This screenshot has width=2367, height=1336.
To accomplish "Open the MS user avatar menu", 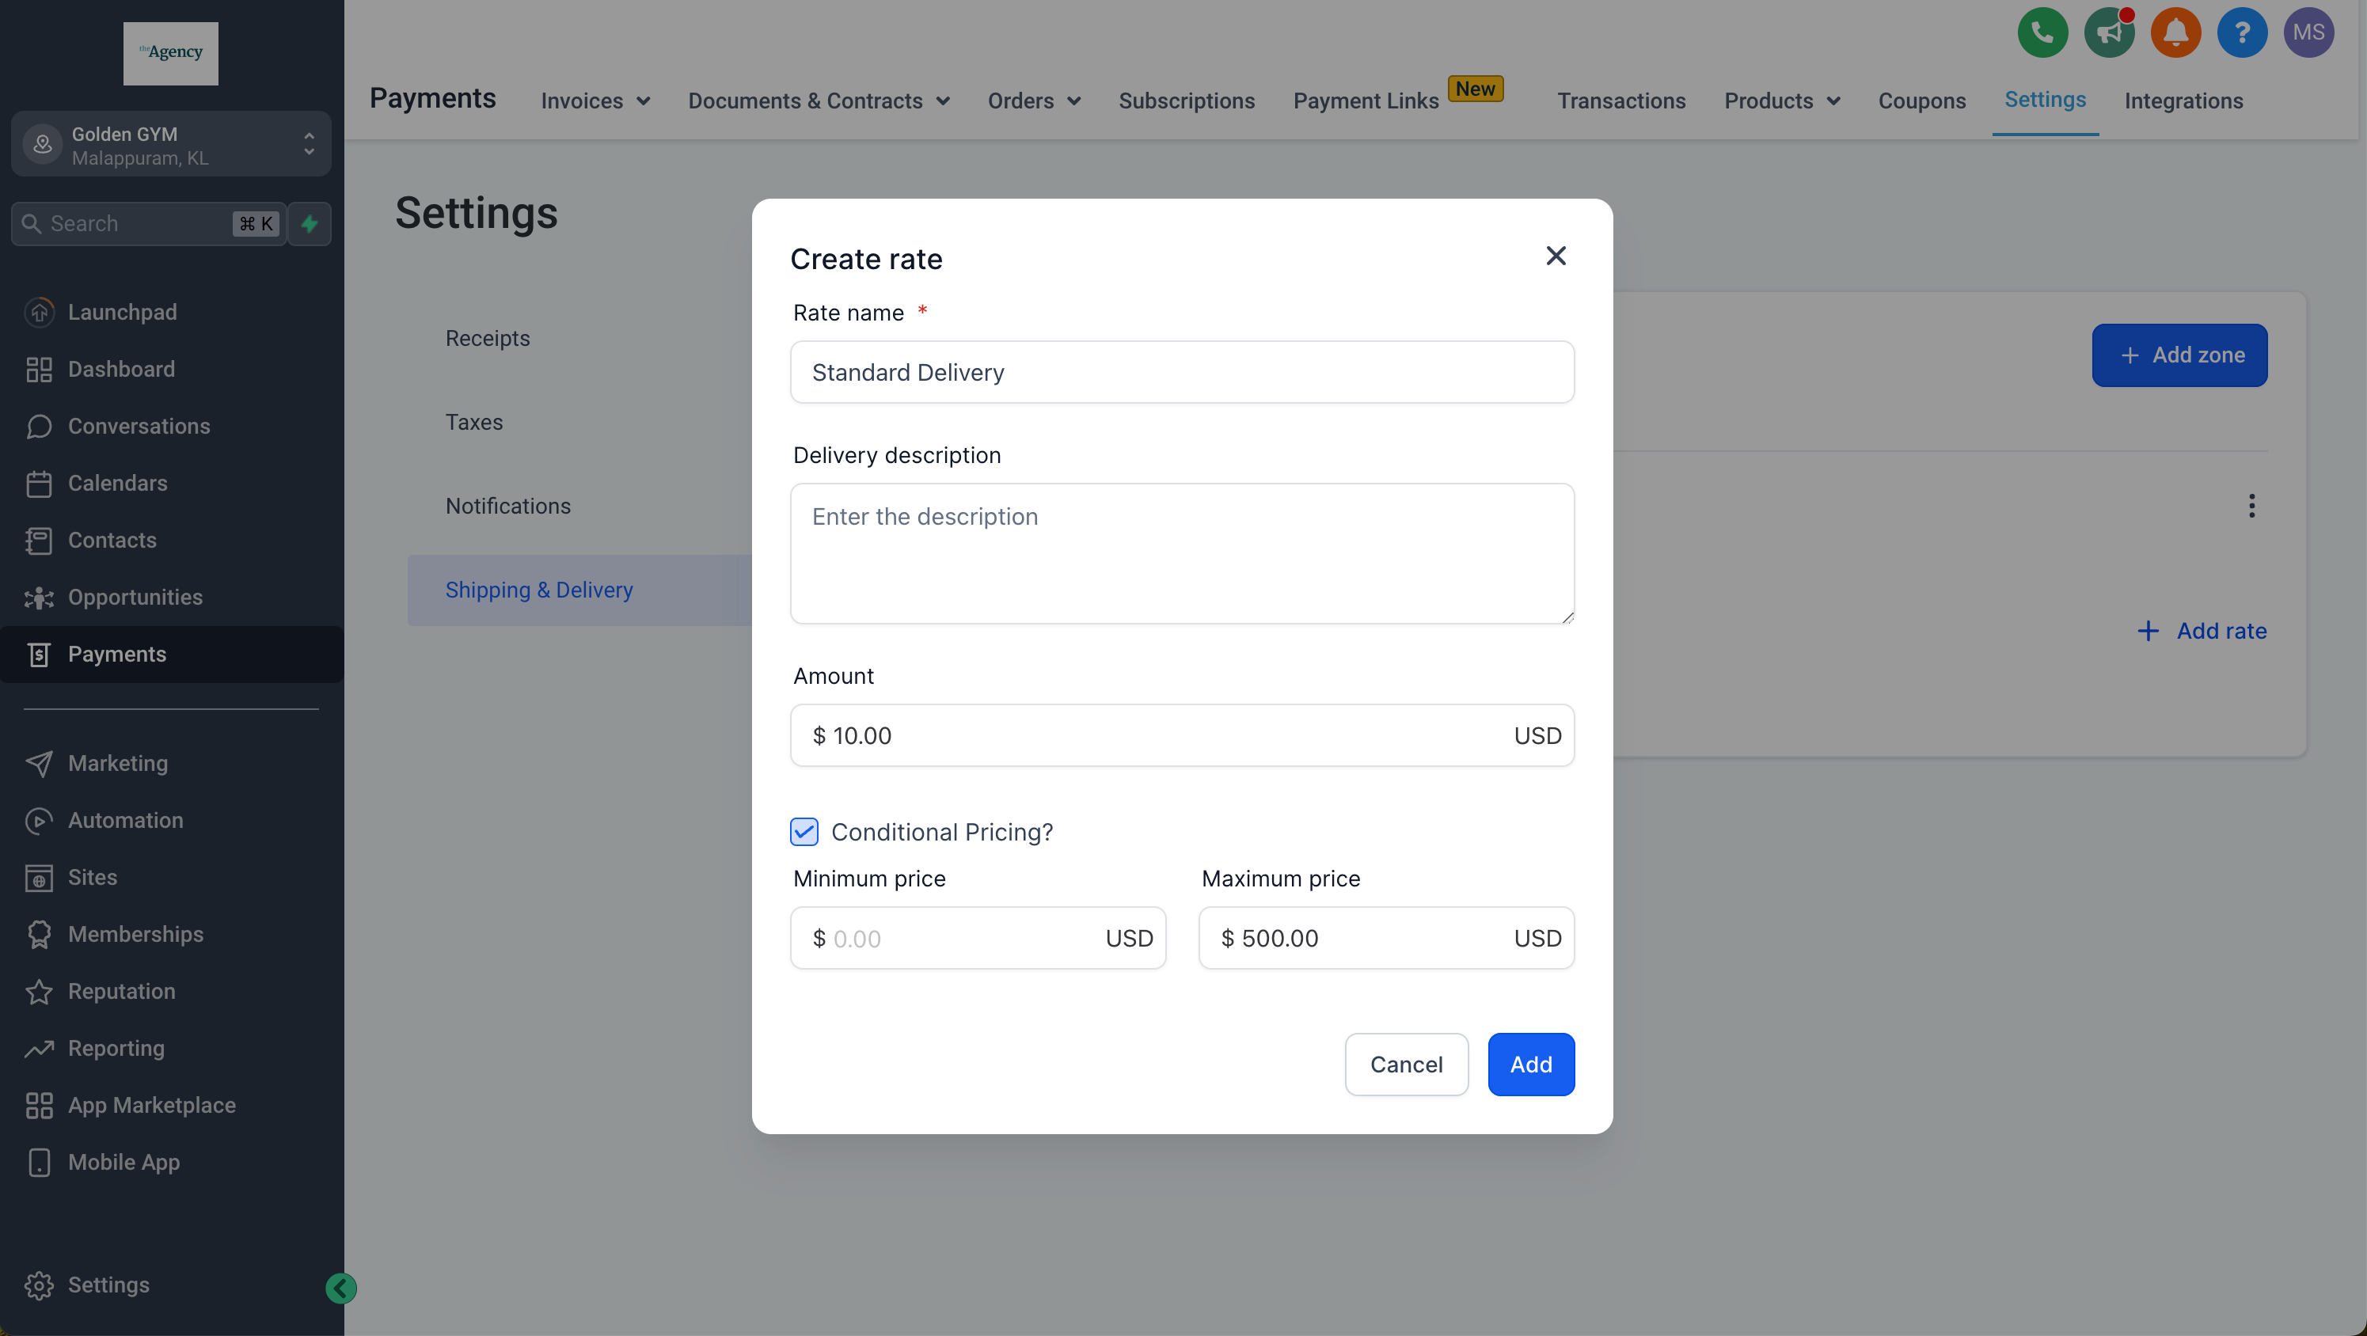I will coord(2308,33).
